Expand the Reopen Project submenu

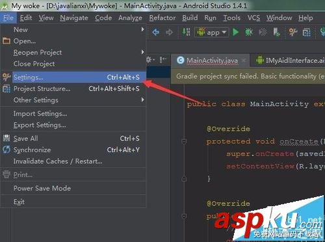[73, 52]
